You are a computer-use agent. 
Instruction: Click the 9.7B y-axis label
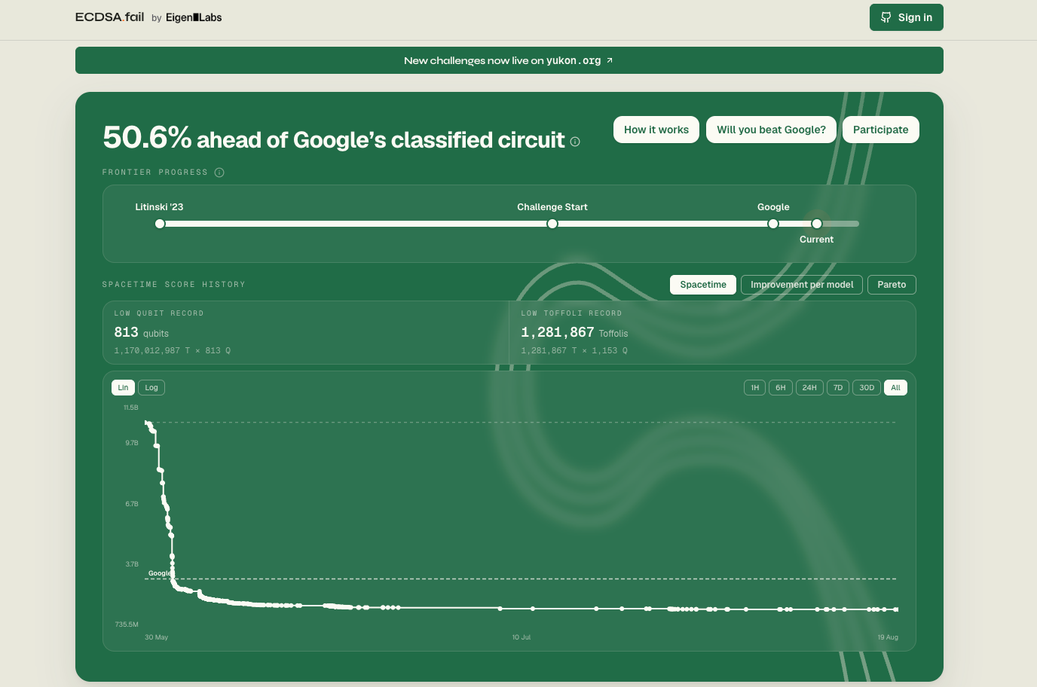coord(132,443)
